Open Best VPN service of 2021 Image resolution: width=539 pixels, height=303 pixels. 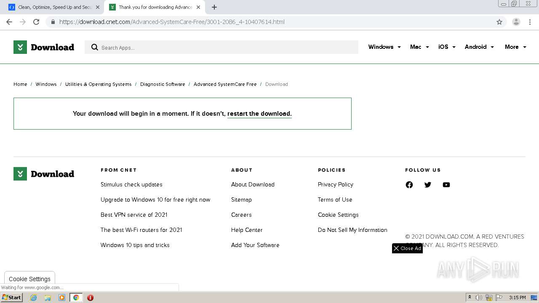(134, 215)
